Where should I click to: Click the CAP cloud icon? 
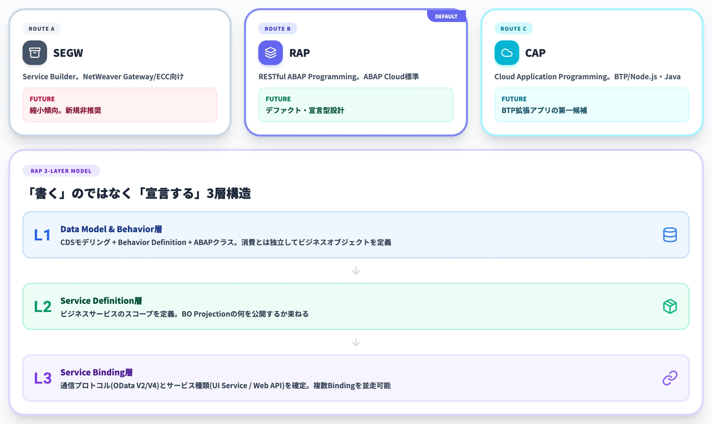tap(507, 53)
